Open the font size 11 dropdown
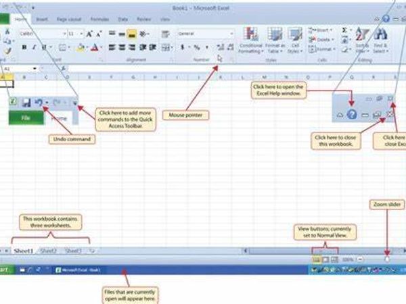The image size is (406, 304). 81,34
